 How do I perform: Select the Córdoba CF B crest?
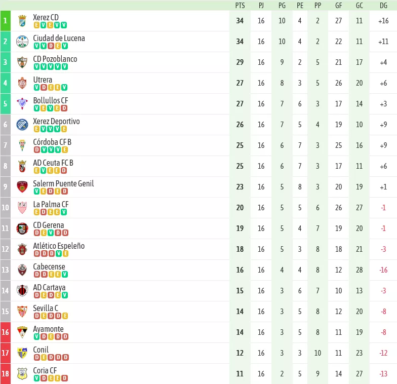22,145
